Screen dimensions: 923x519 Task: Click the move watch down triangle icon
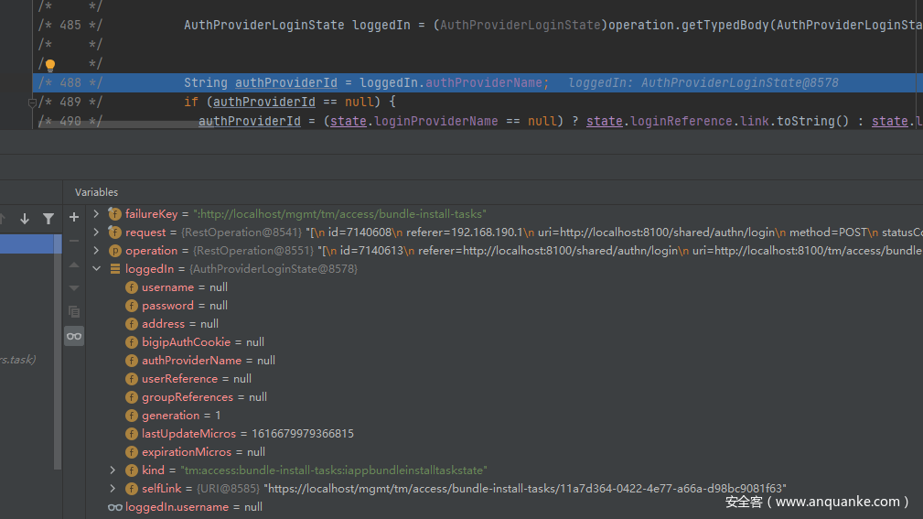click(74, 287)
